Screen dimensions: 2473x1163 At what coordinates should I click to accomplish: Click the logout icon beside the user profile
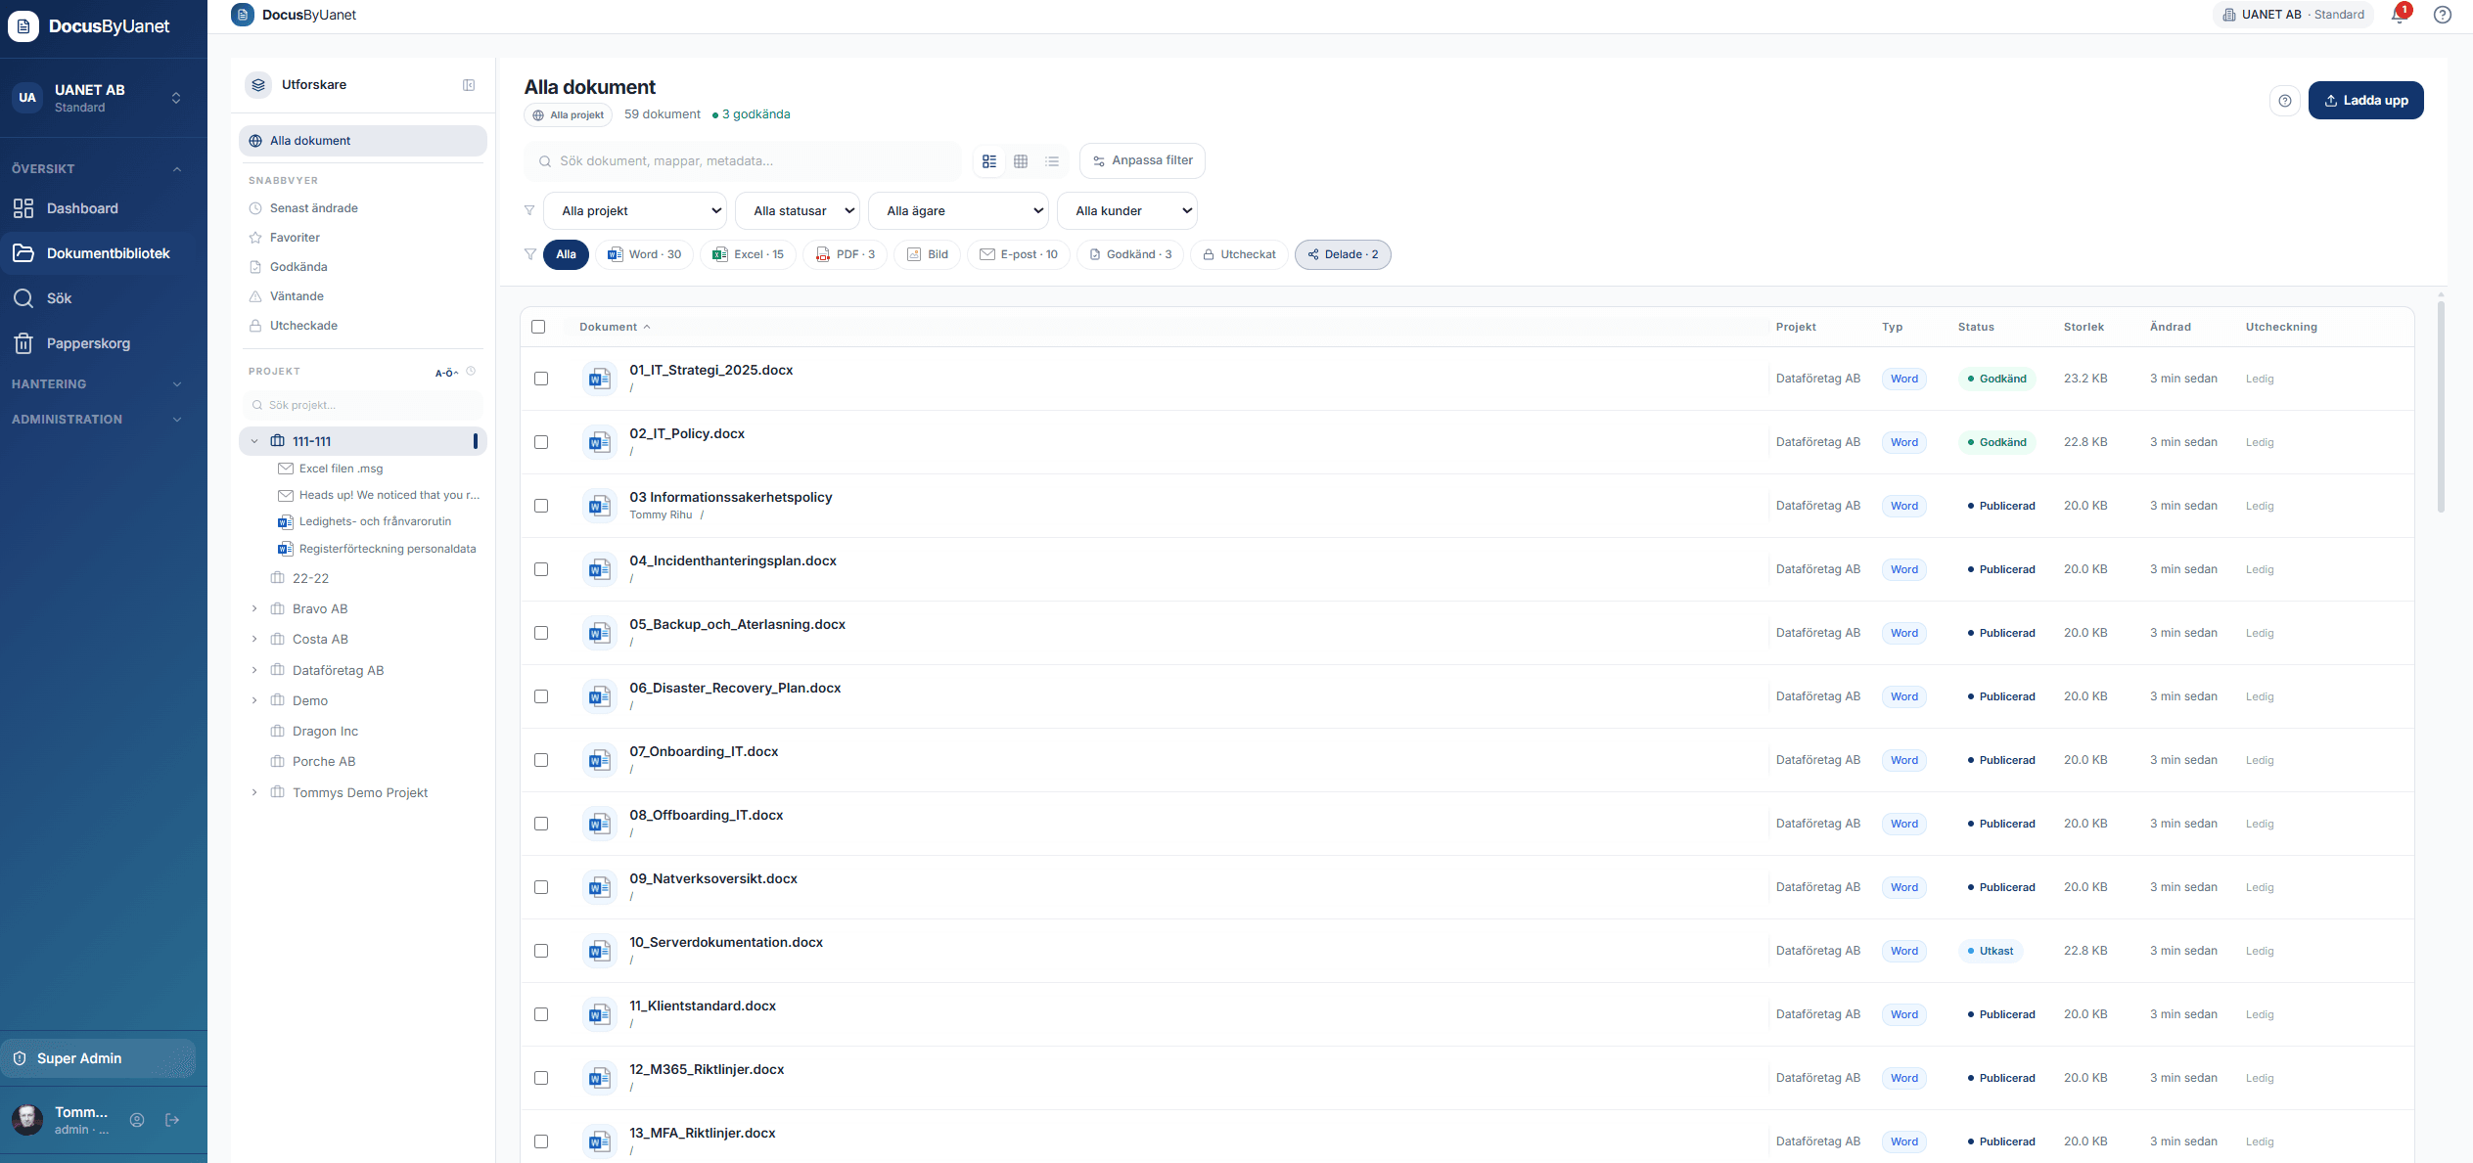pos(172,1120)
